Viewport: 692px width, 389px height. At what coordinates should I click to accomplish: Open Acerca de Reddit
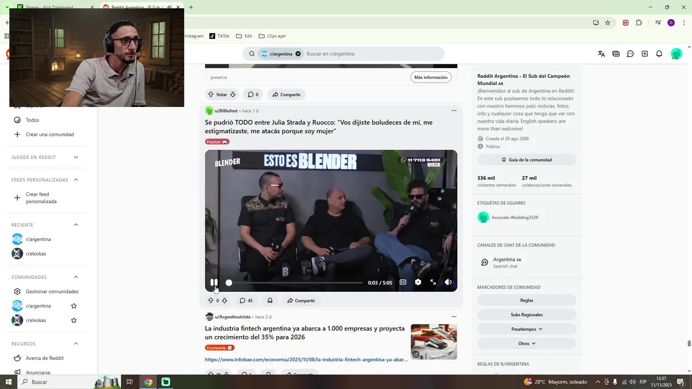coord(46,358)
